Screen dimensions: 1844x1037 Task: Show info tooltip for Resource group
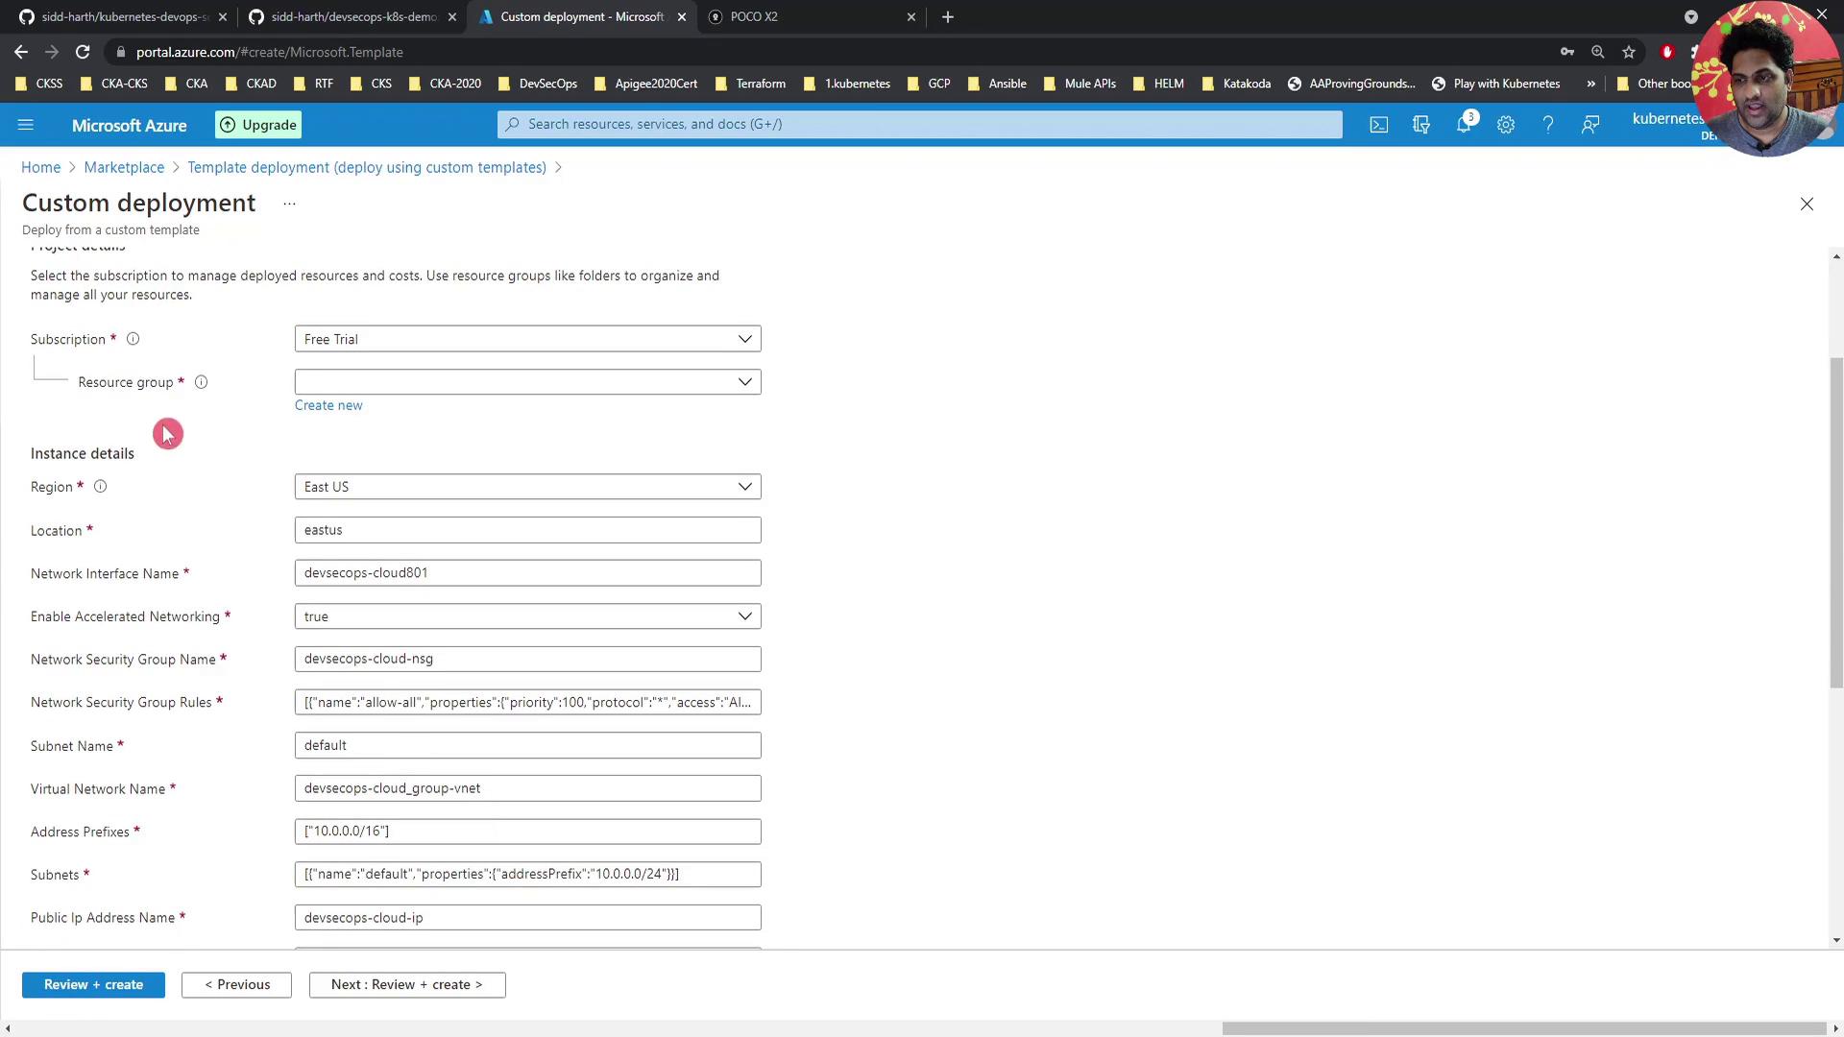pyautogui.click(x=201, y=382)
